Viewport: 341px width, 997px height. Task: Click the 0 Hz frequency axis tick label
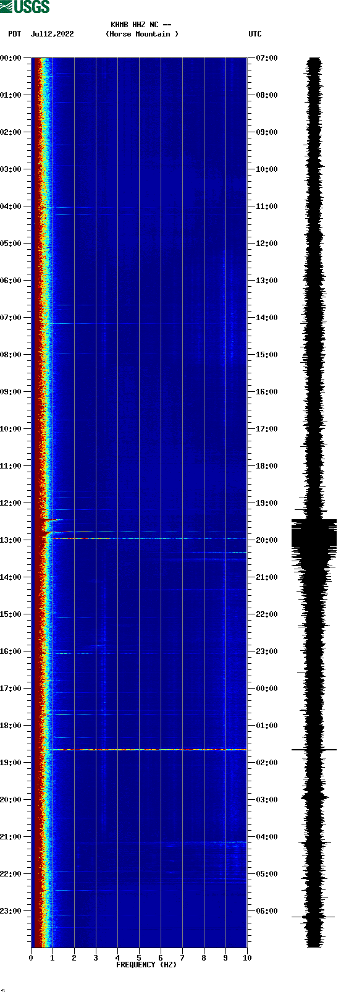pyautogui.click(x=31, y=958)
